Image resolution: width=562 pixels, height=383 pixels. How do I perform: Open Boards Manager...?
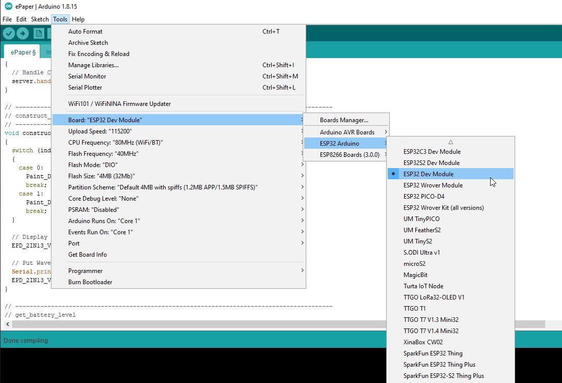click(x=343, y=120)
